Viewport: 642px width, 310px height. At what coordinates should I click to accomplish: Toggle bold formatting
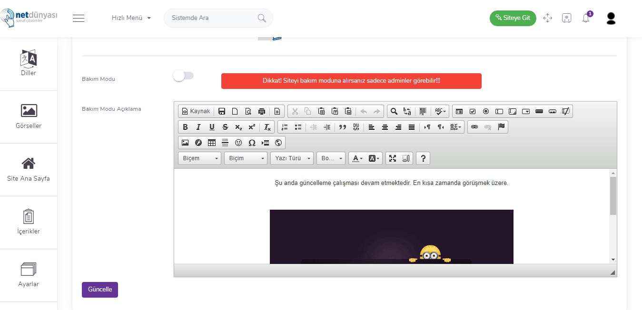(x=185, y=127)
